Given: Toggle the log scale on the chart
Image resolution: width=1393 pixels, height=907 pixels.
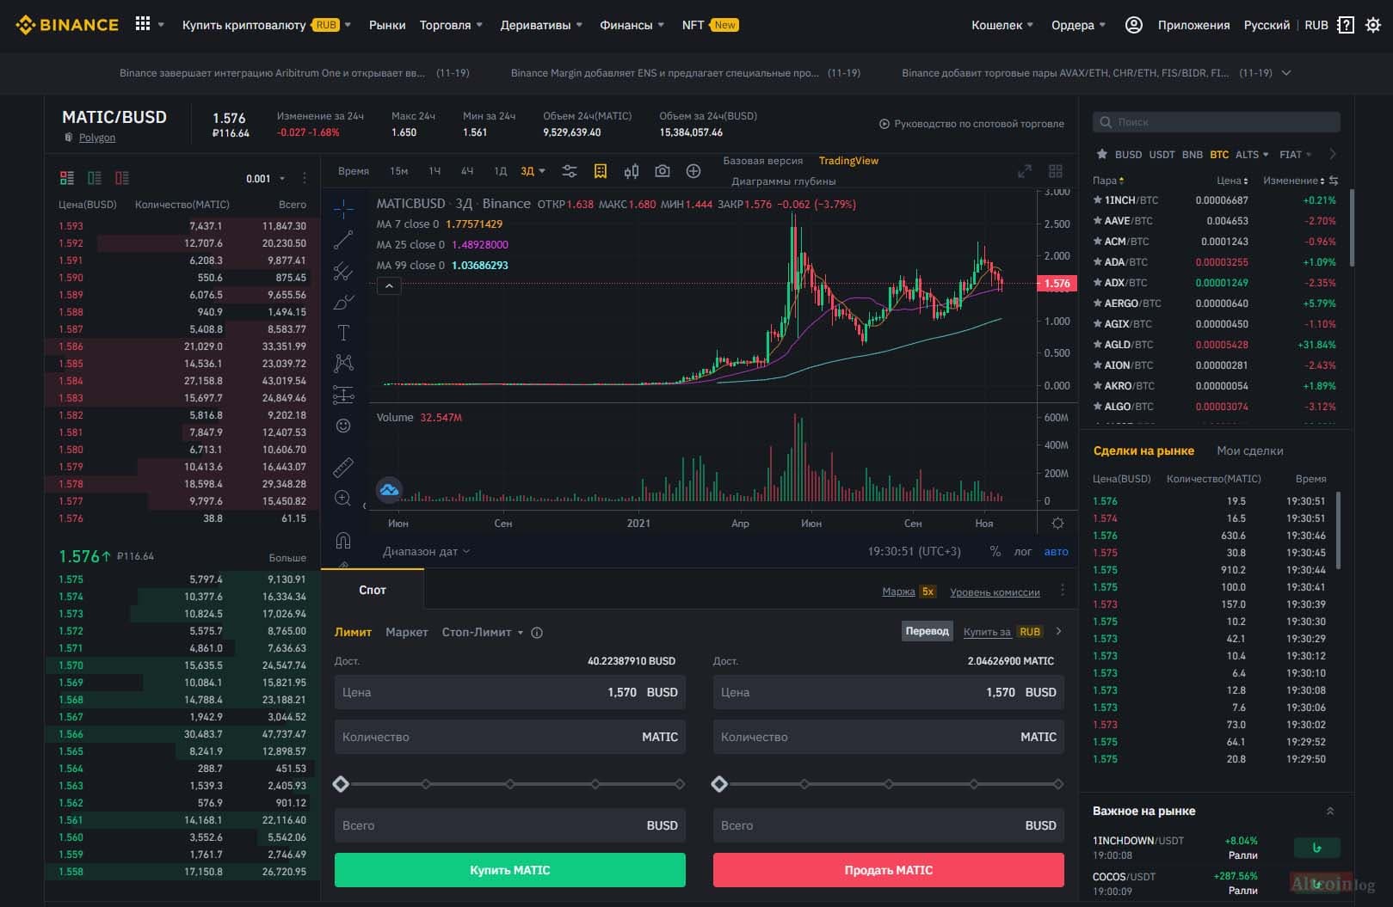Looking at the screenshot, I should (1022, 551).
